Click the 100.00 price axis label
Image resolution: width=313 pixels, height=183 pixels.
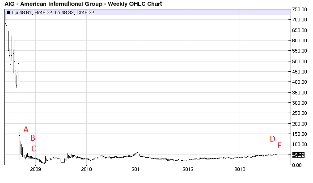point(300,144)
